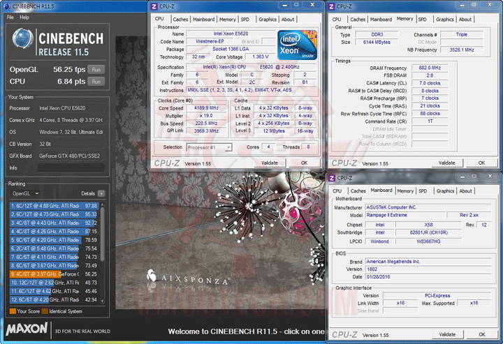The height and width of the screenshot is (344, 503).
Task: Run the CPU benchmark
Action: (x=96, y=82)
